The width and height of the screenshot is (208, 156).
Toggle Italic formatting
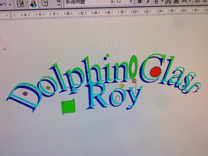coord(148,1)
